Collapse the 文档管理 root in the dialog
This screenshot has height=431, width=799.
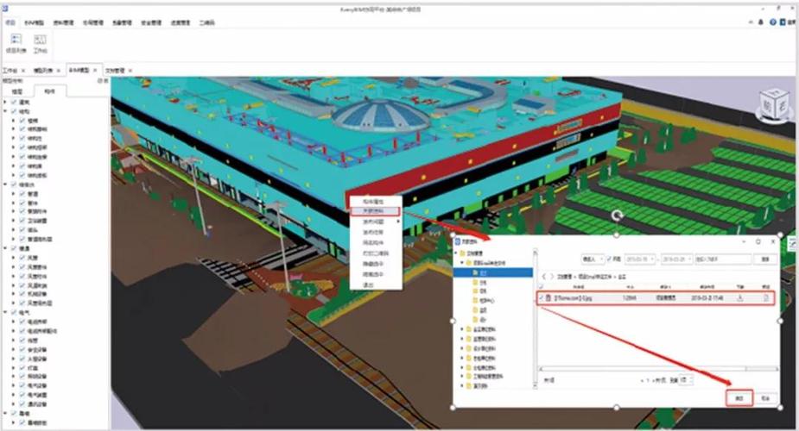pyautogui.click(x=457, y=253)
